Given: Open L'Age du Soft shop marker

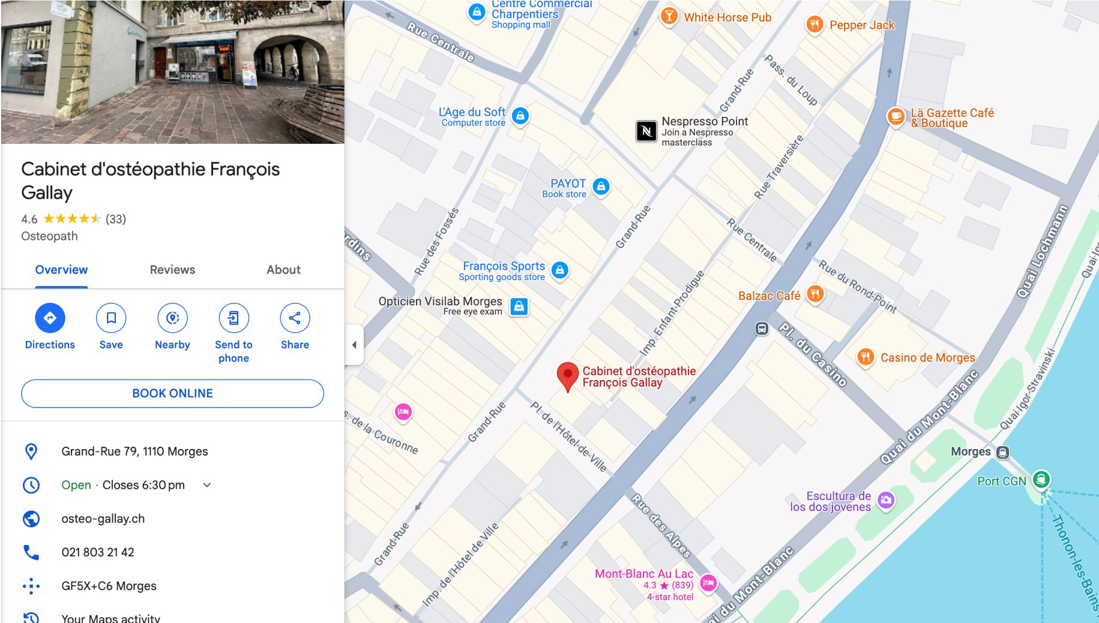Looking at the screenshot, I should pos(520,116).
